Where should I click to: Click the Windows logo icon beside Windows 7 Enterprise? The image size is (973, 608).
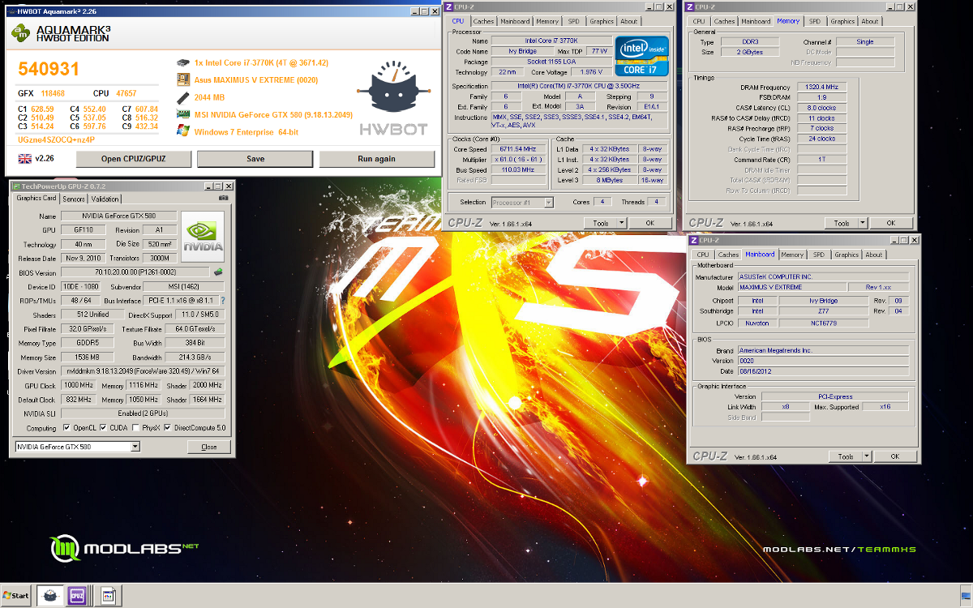tap(183, 131)
